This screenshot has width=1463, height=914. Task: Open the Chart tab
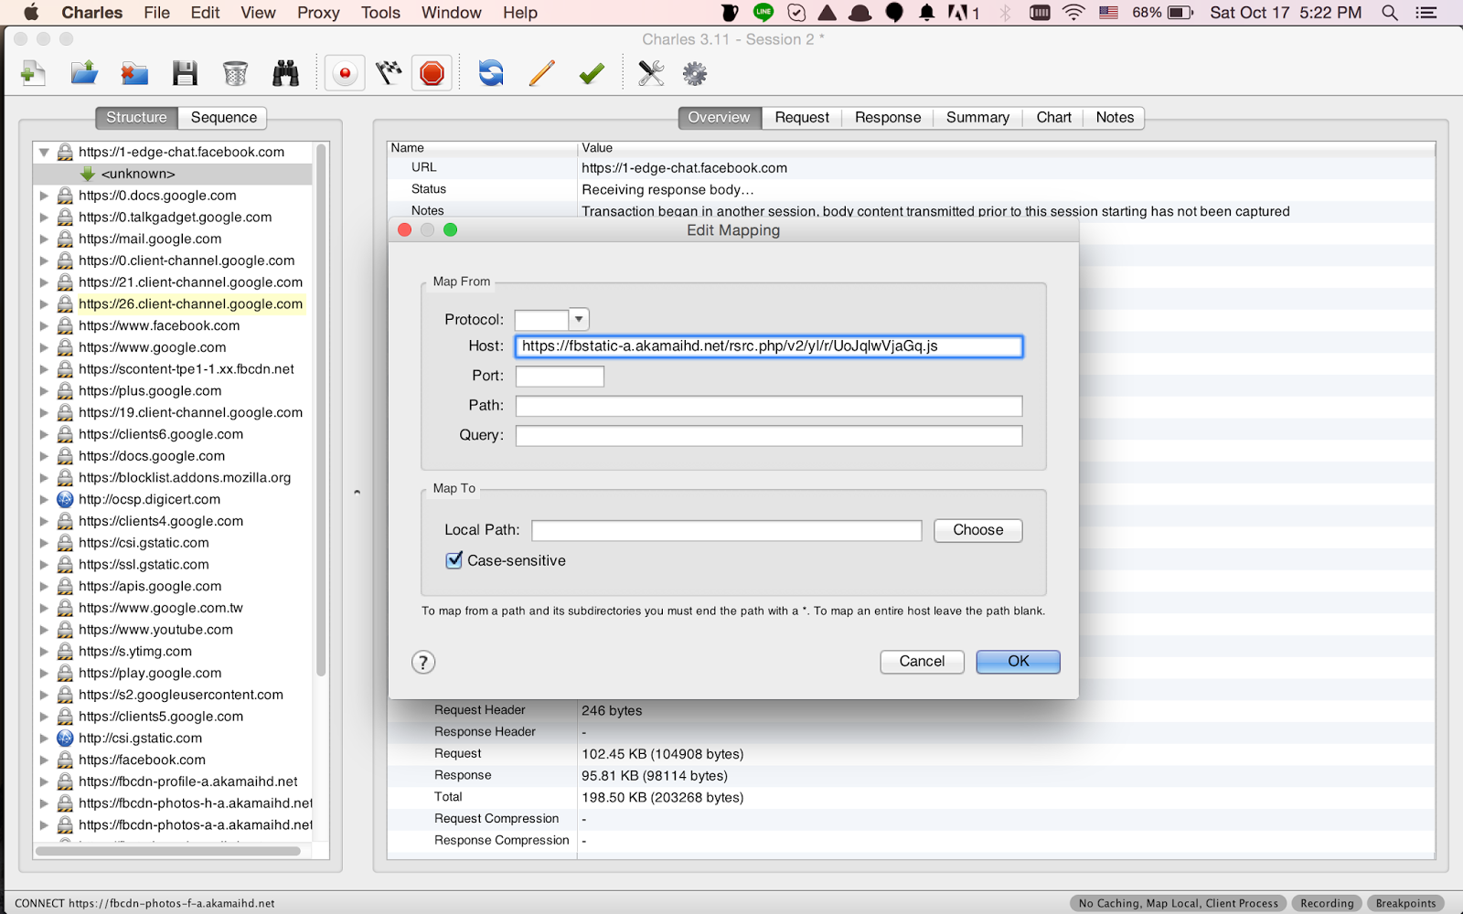pyautogui.click(x=1053, y=117)
